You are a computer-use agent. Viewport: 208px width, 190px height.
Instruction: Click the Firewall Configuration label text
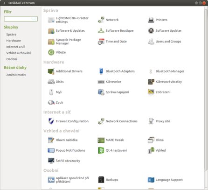click(72, 121)
